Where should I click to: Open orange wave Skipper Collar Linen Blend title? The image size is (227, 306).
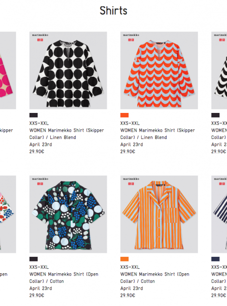[157, 134]
